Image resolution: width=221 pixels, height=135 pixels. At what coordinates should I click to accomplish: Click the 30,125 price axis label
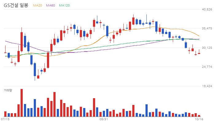tap(207, 48)
